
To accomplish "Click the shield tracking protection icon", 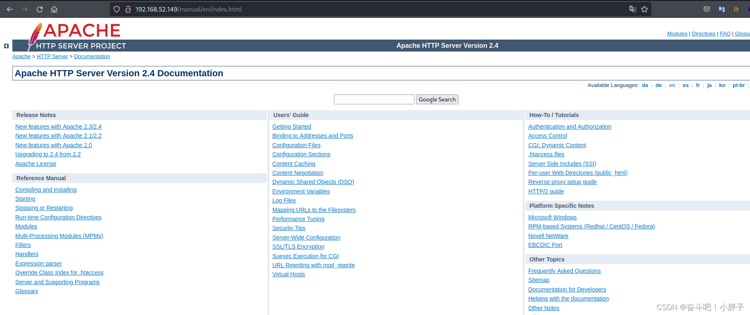I will click(x=117, y=9).
